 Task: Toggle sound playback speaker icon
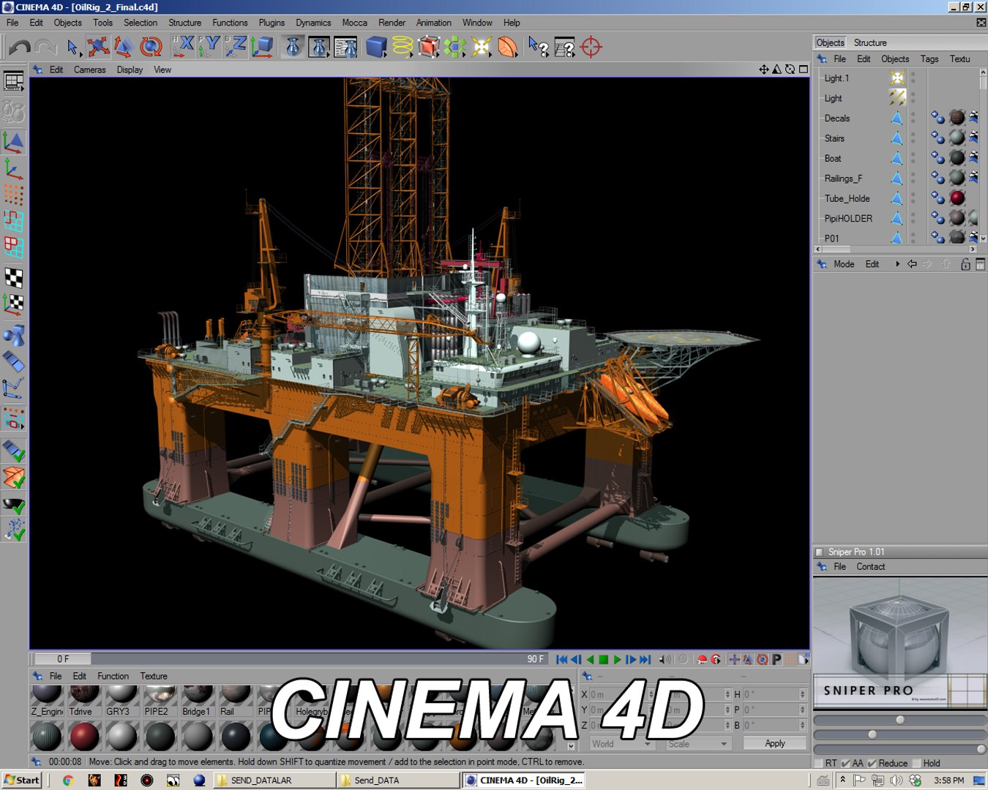(665, 660)
